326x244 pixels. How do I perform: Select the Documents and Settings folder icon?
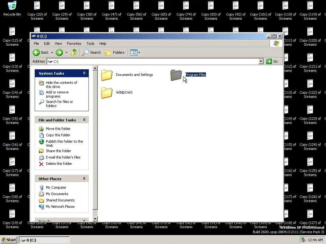tap(107, 75)
